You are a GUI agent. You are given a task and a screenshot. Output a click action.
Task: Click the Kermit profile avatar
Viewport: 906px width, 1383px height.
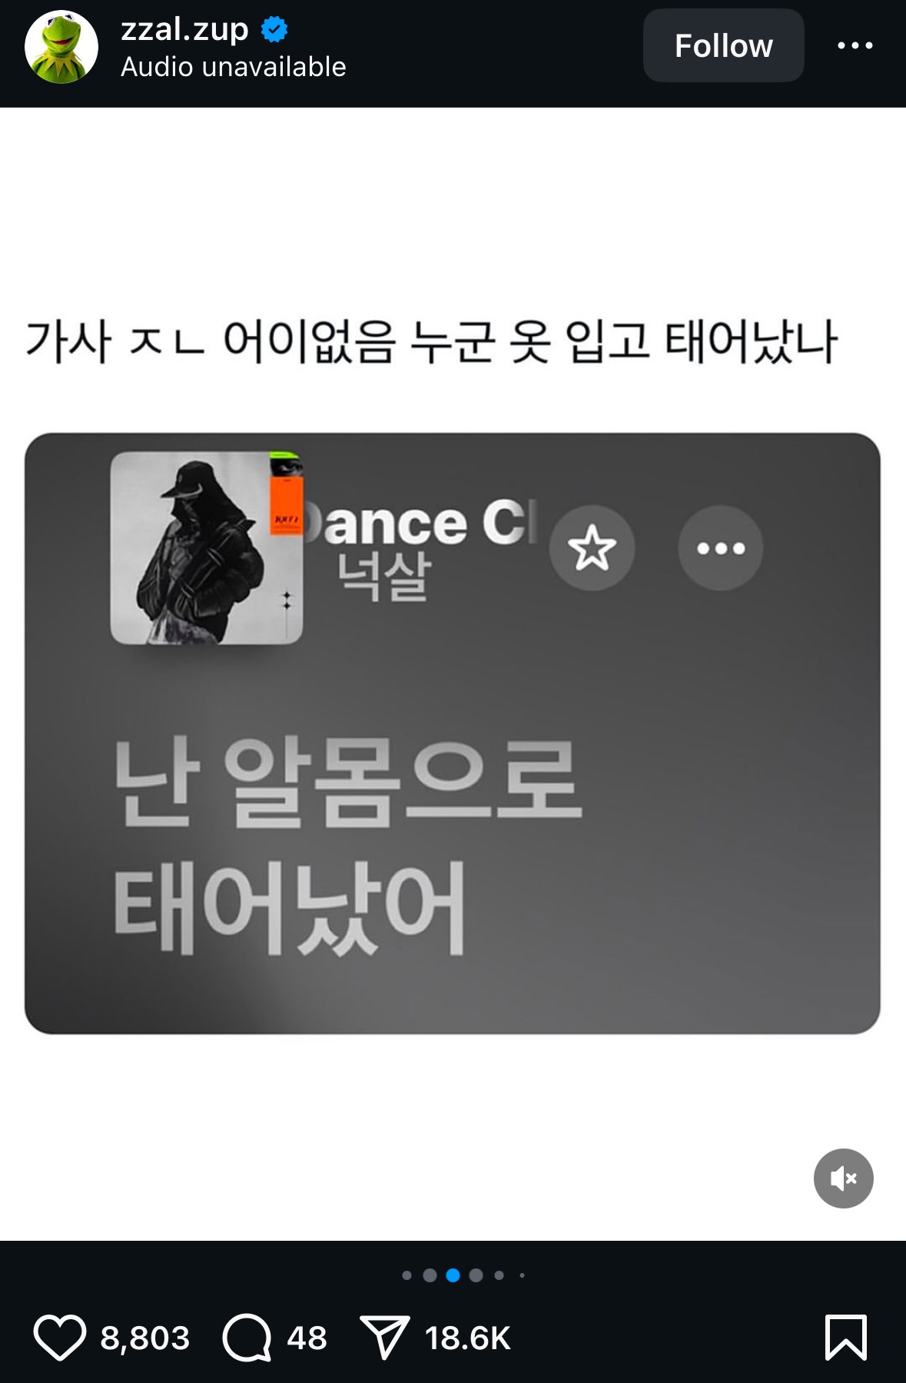(x=61, y=46)
